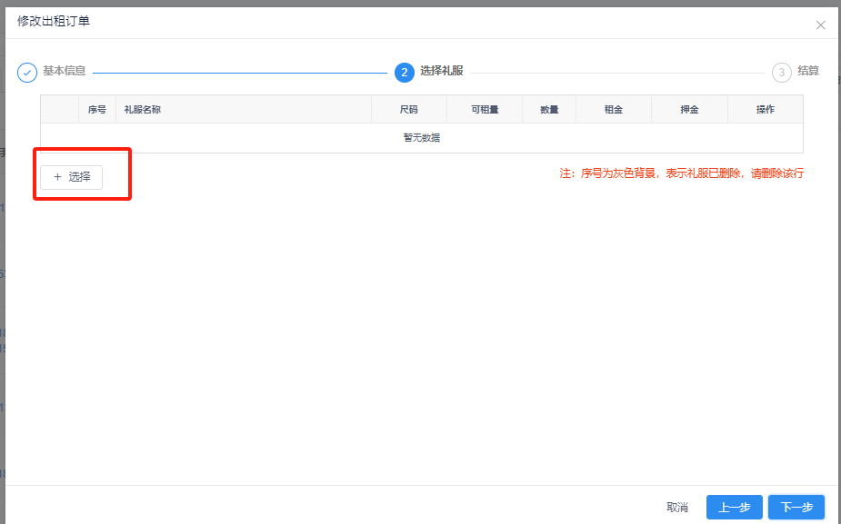The height and width of the screenshot is (524, 841).
Task: Click the 可租量 column header
Action: 484,108
